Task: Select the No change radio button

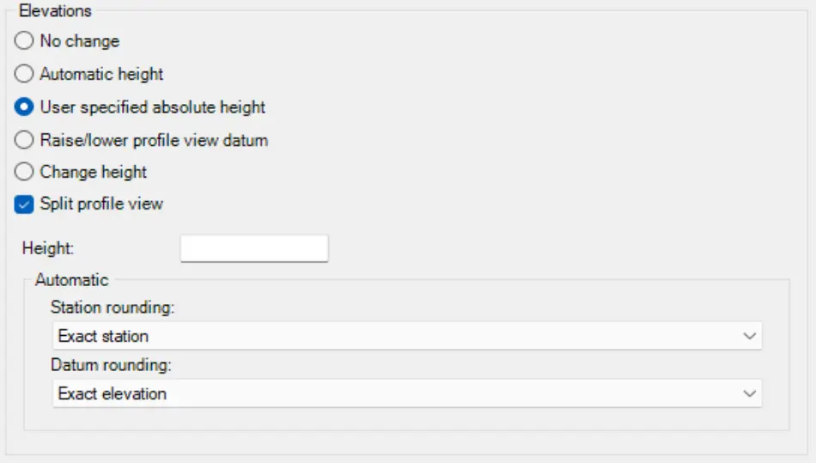Action: (x=25, y=41)
